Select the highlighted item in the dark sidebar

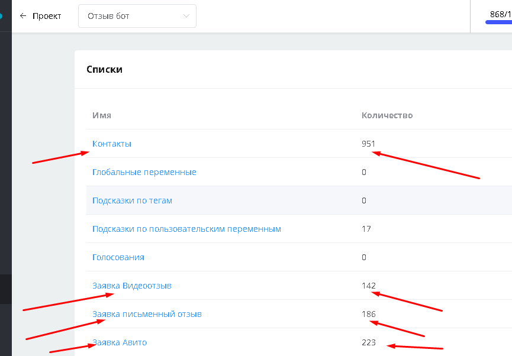tap(5, 289)
